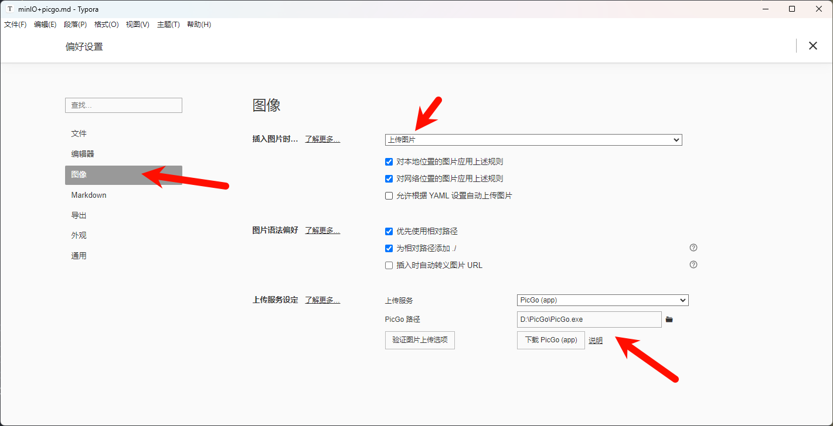Screen dimensions: 833x426
Task: Click help icon beside 插入时自动转义图片 URL
Action: (x=693, y=264)
